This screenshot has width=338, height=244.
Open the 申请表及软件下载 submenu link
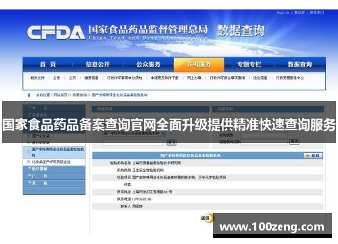tap(164, 78)
